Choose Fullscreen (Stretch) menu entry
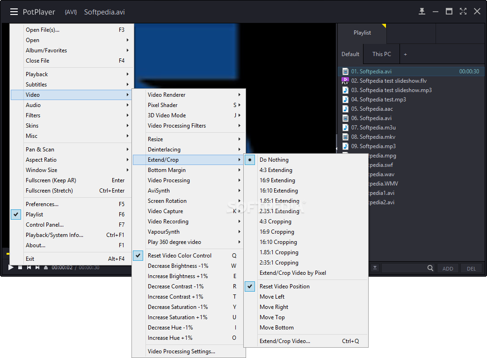 72,191
